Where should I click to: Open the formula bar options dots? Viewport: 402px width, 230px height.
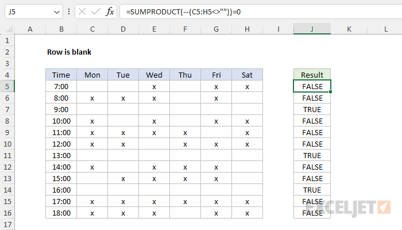69,11
